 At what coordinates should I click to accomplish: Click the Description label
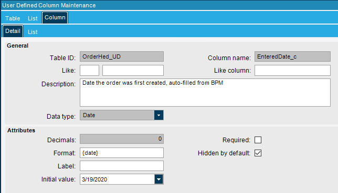point(58,84)
